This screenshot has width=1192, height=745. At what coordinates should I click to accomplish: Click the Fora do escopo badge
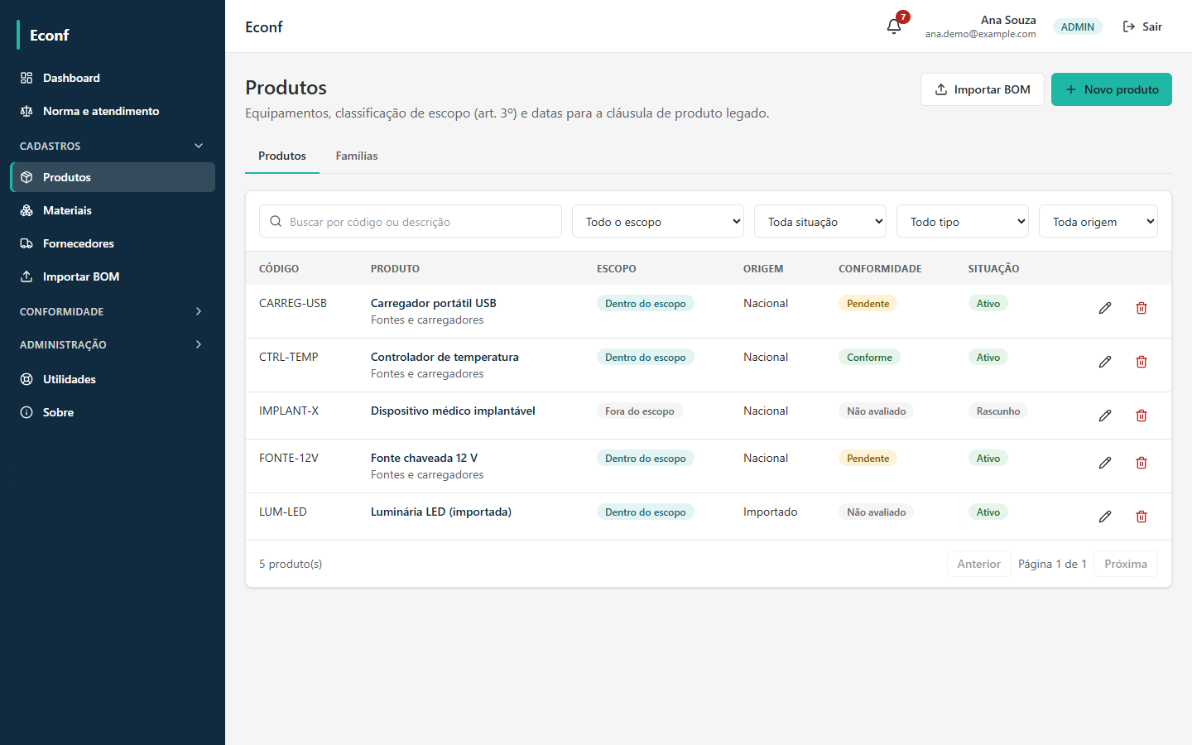[640, 411]
